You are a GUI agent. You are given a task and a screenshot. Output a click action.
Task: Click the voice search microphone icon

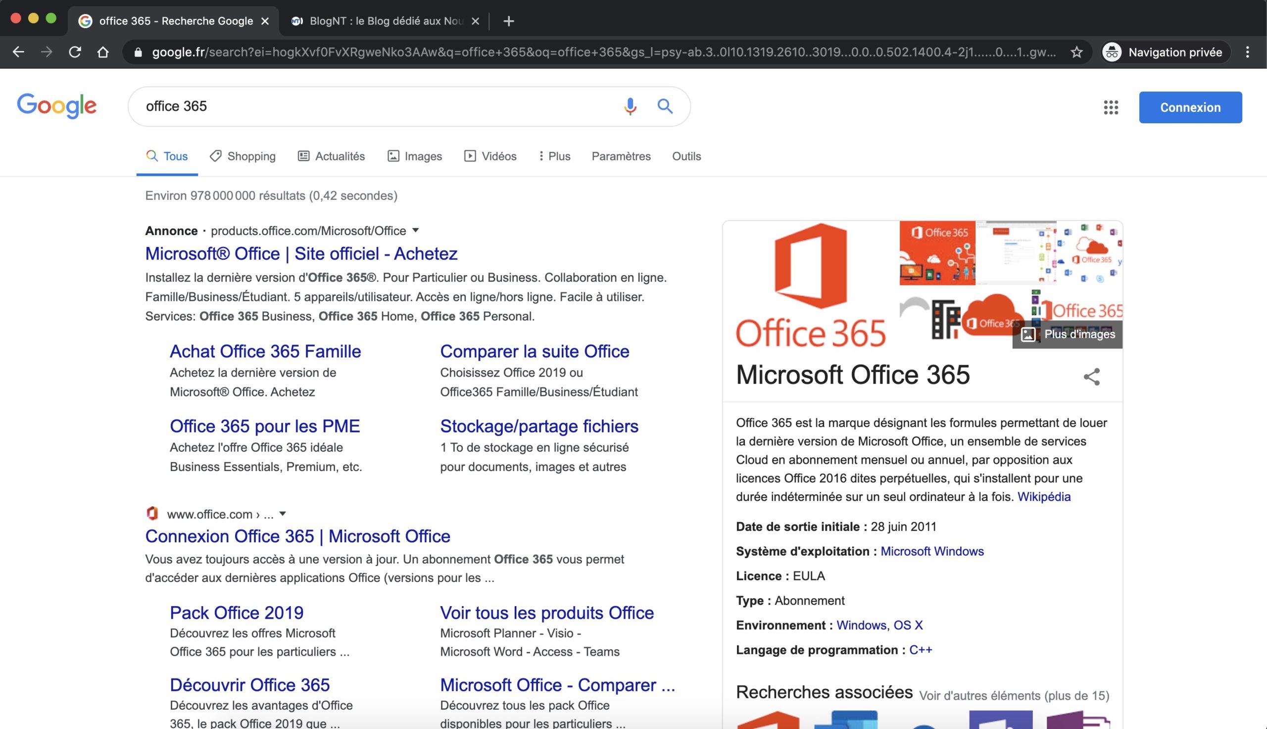630,106
